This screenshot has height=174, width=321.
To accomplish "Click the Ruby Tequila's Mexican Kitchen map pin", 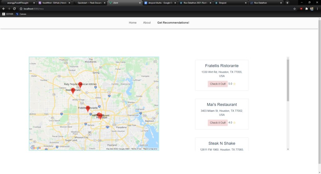I will [80, 85].
